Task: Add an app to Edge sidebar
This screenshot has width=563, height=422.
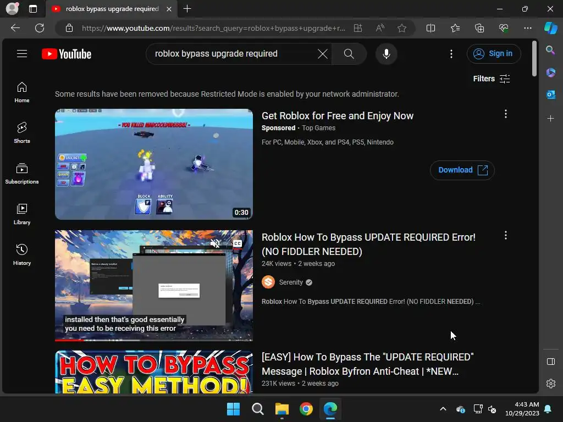Action: [550, 118]
